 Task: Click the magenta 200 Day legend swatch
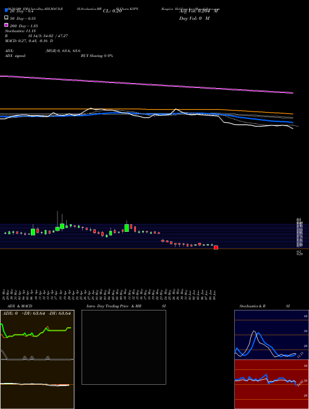click(x=6, y=25)
